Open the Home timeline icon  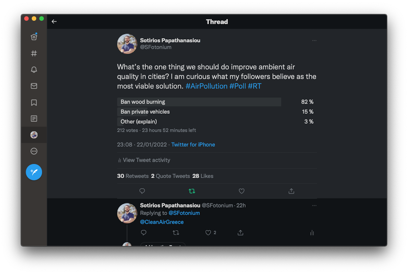point(34,37)
